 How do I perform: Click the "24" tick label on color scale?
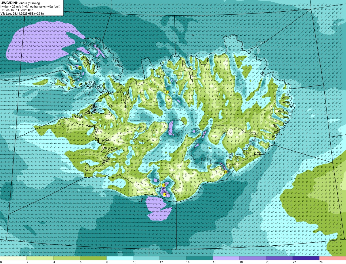[321, 262]
